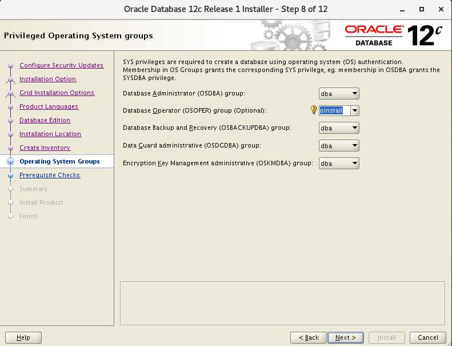This screenshot has height=346, width=452.
Task: Click inside the OSOPER oinstall text field
Action: pyautogui.click(x=334, y=110)
